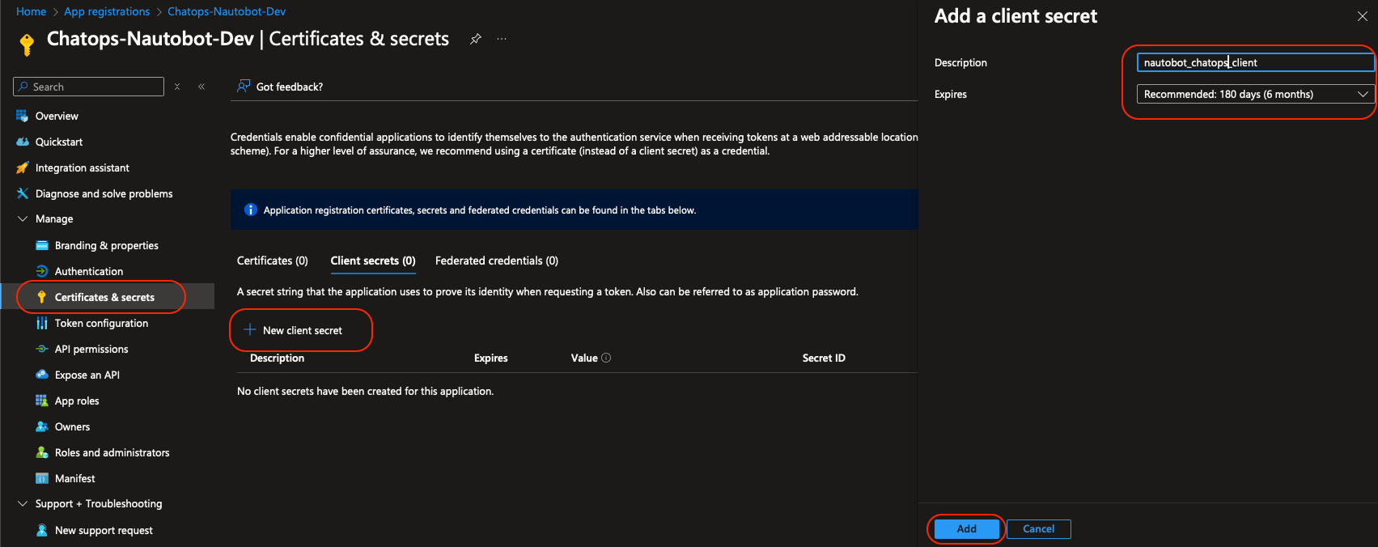Open API permissions in the sidebar
The height and width of the screenshot is (547, 1378).
point(91,349)
